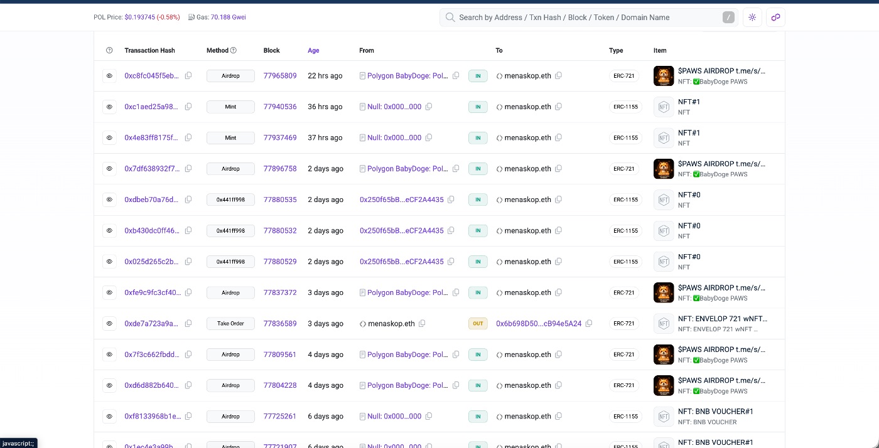Image resolution: width=879 pixels, height=448 pixels.
Task: Toggle eye preview for Take Order transaction
Action: pos(109,324)
